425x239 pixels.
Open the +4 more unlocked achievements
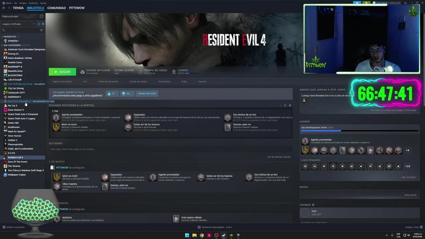point(407,150)
